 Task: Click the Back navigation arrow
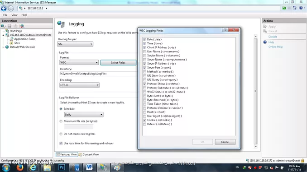point(4,9)
